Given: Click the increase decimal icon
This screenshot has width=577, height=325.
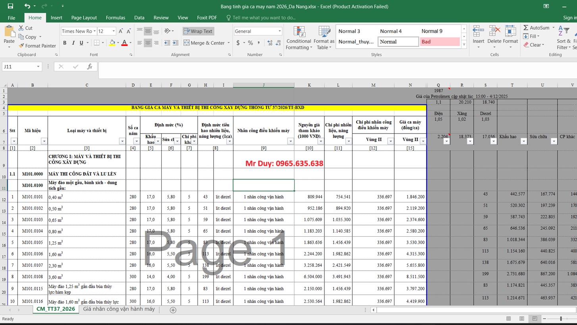Looking at the screenshot, I should click(270, 43).
